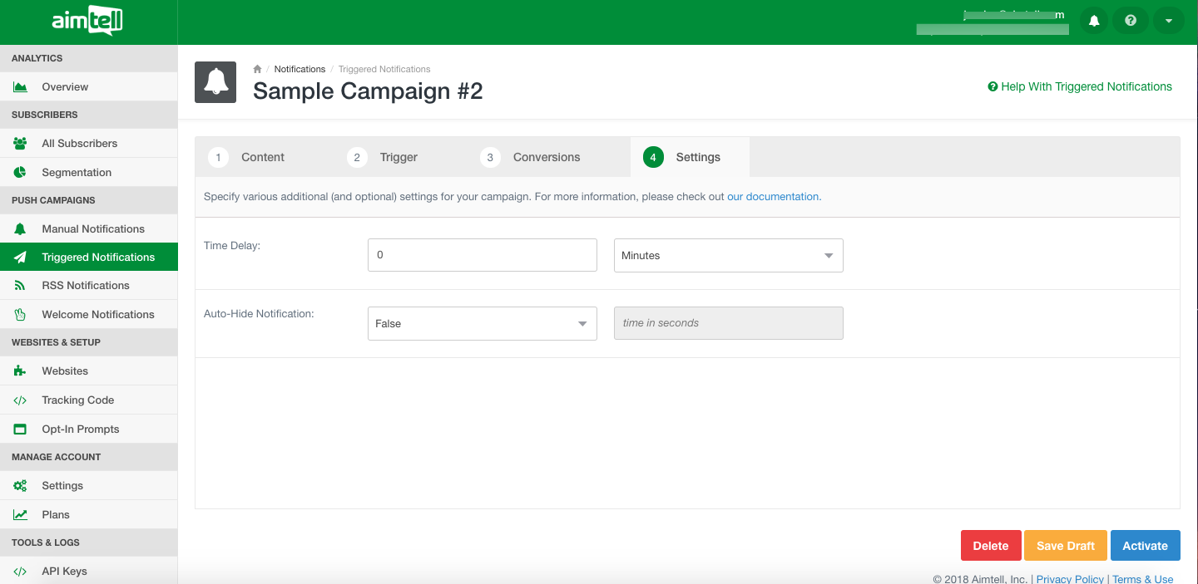Open the Minutes time unit dropdown
Viewport: 1198px width, 584px height.
(x=728, y=256)
